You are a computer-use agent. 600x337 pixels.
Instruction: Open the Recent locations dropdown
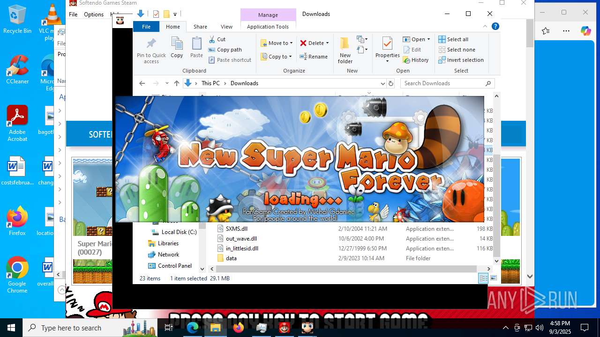point(167,83)
